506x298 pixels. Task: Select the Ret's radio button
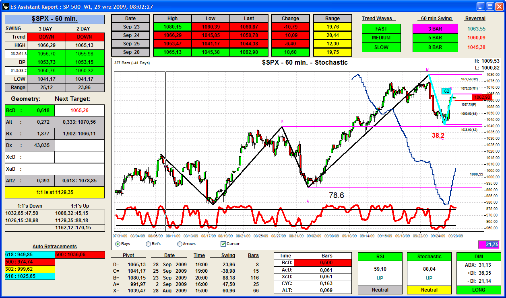coord(148,244)
